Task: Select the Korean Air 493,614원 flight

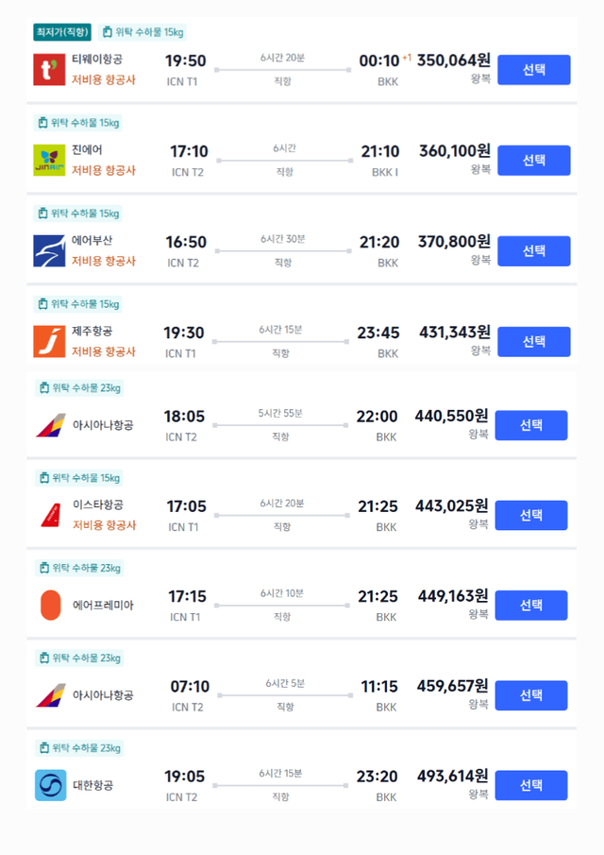Action: pos(531,785)
